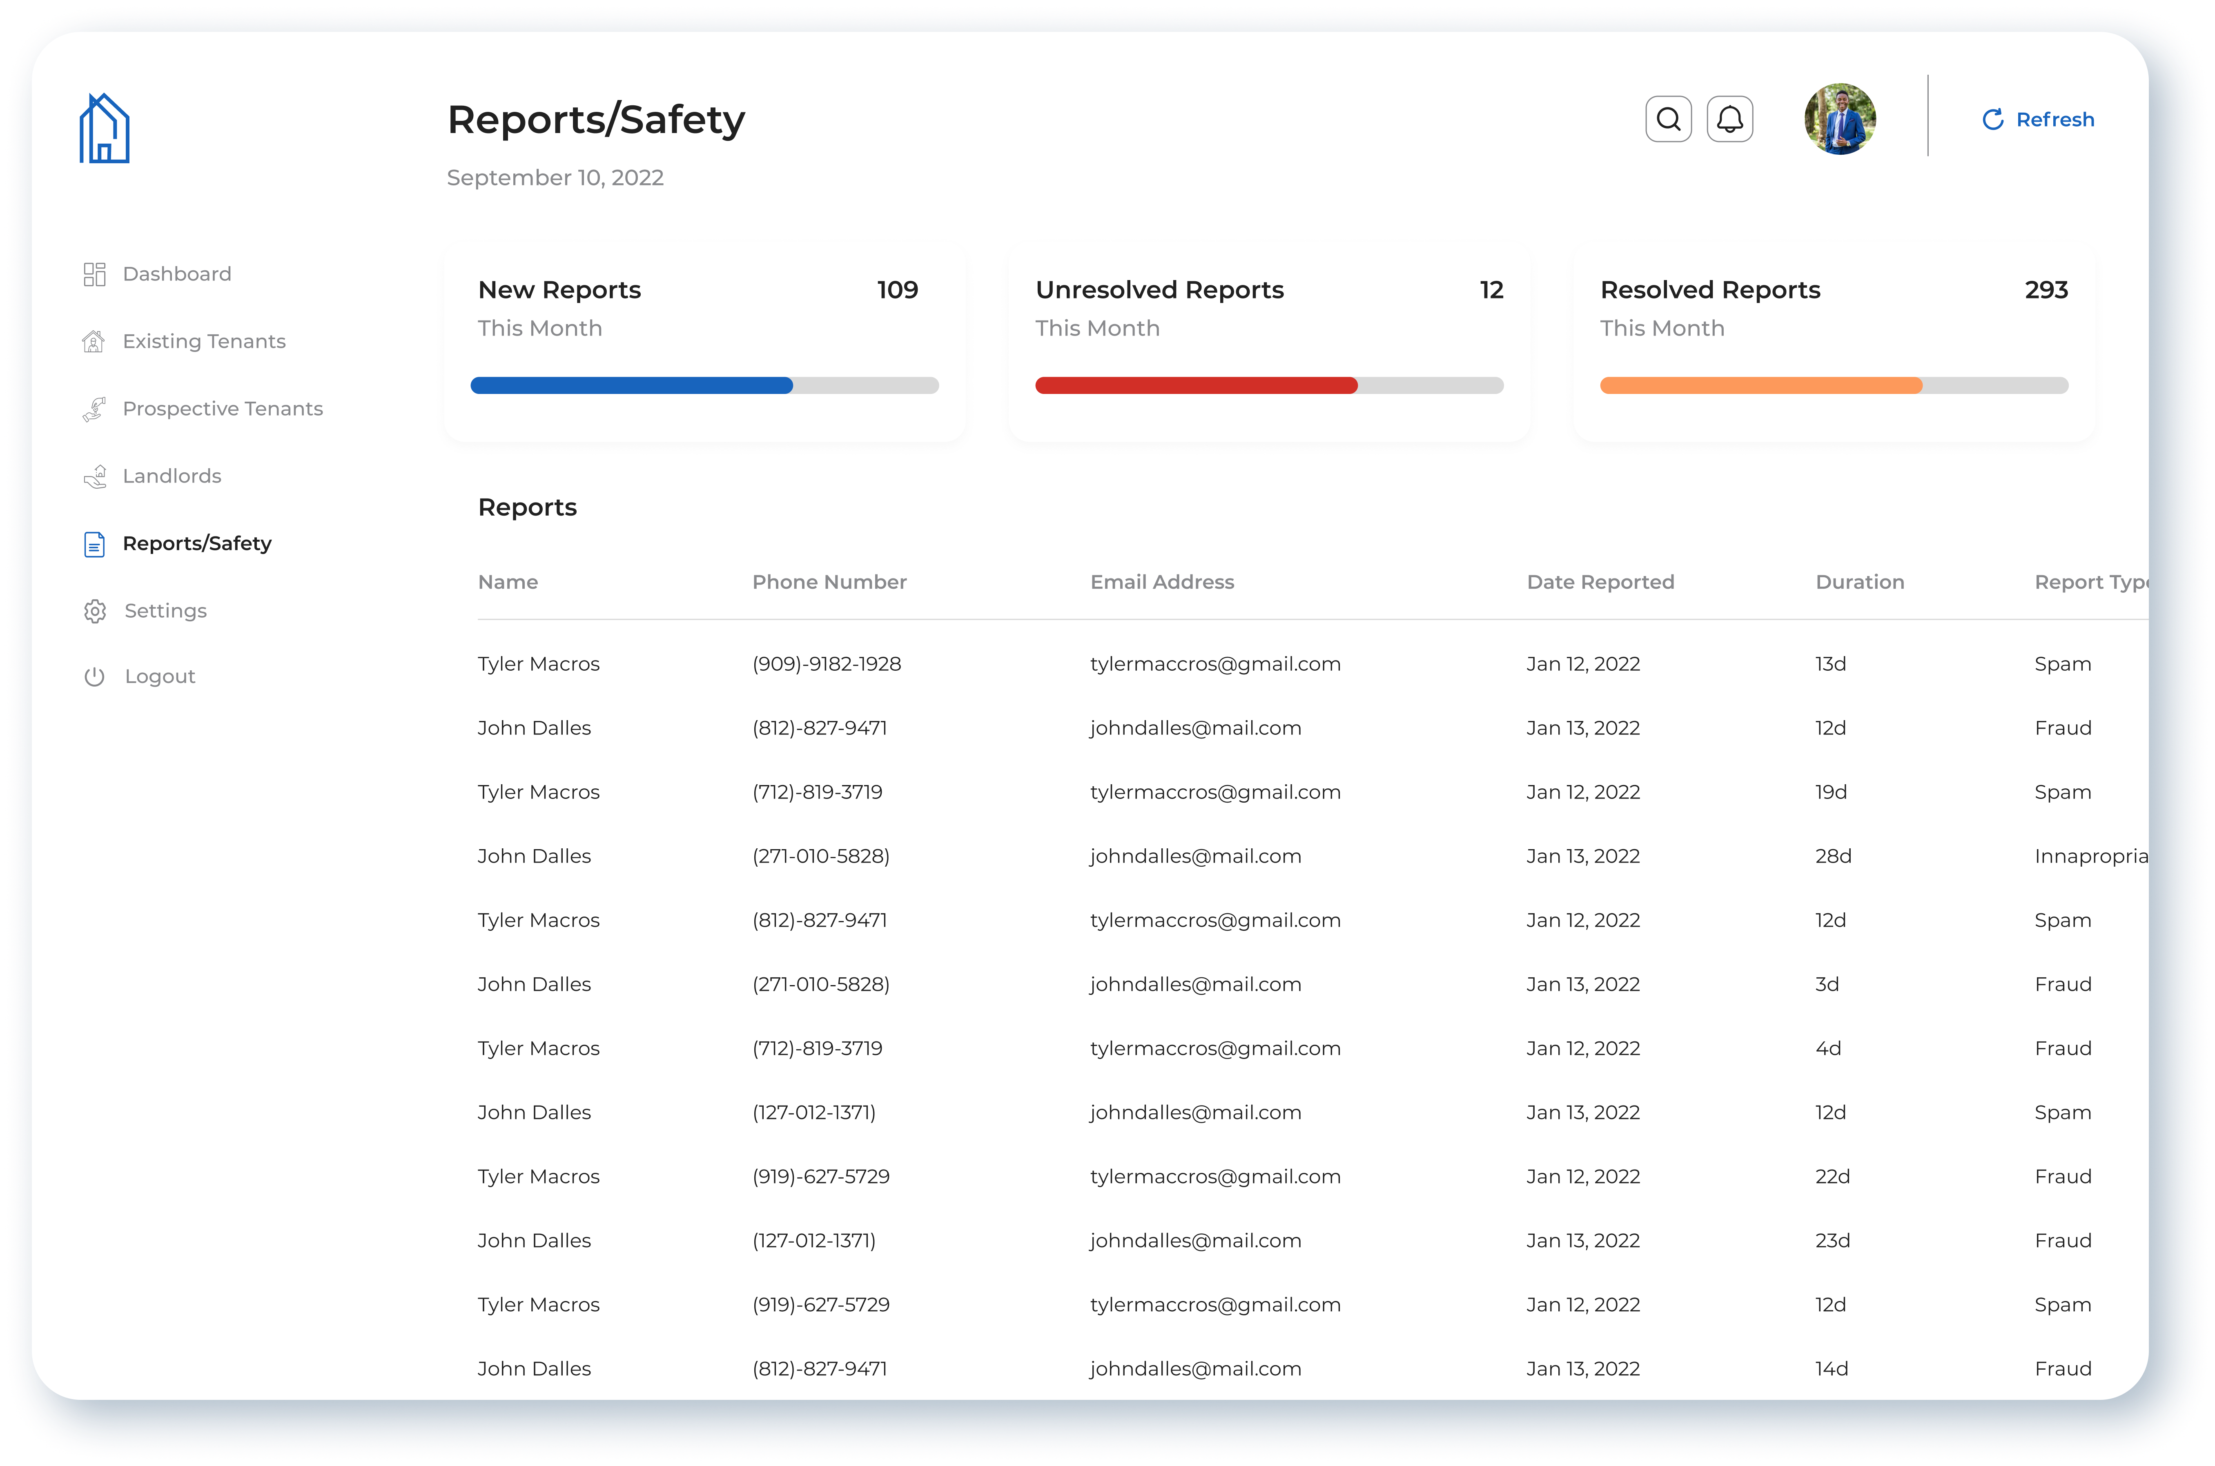Click the Unresolved Reports count 12

click(x=1491, y=290)
